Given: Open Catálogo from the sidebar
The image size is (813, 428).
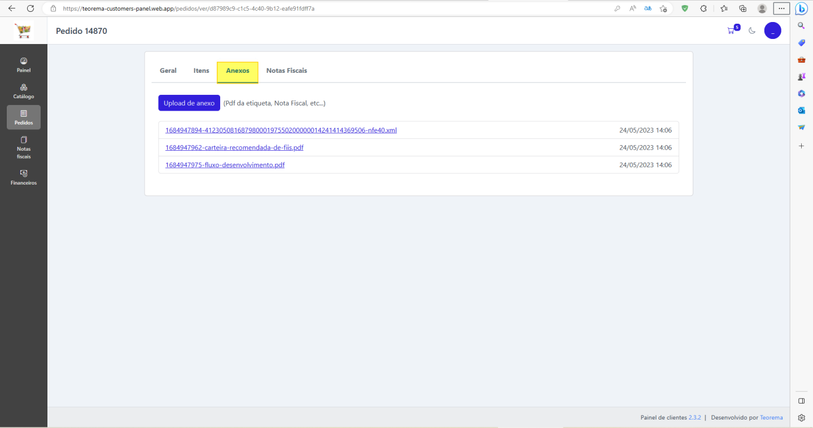Looking at the screenshot, I should [x=24, y=91].
